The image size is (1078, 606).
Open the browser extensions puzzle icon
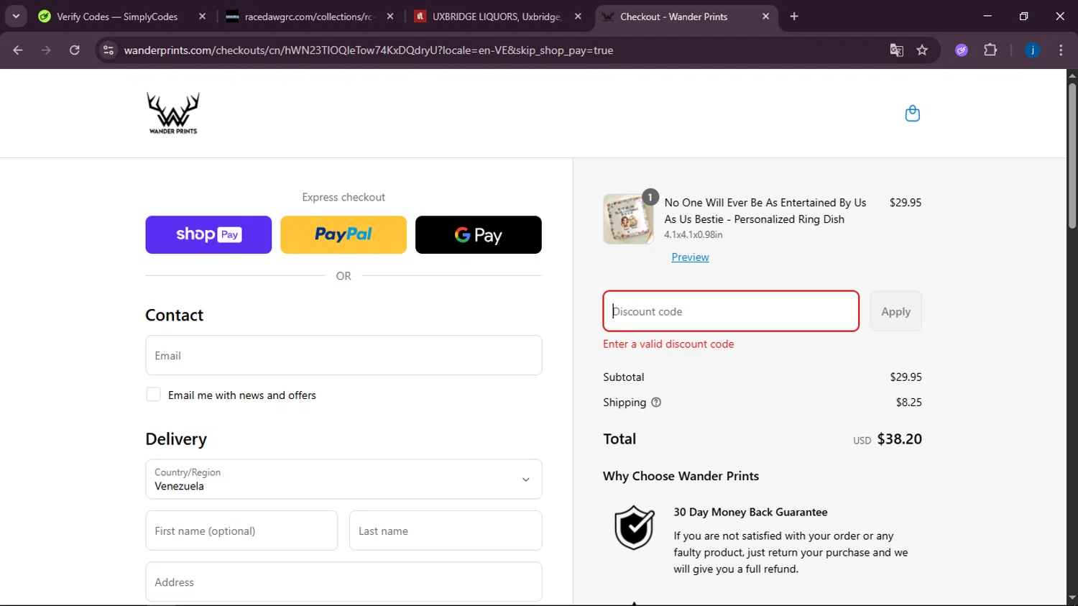[990, 50]
